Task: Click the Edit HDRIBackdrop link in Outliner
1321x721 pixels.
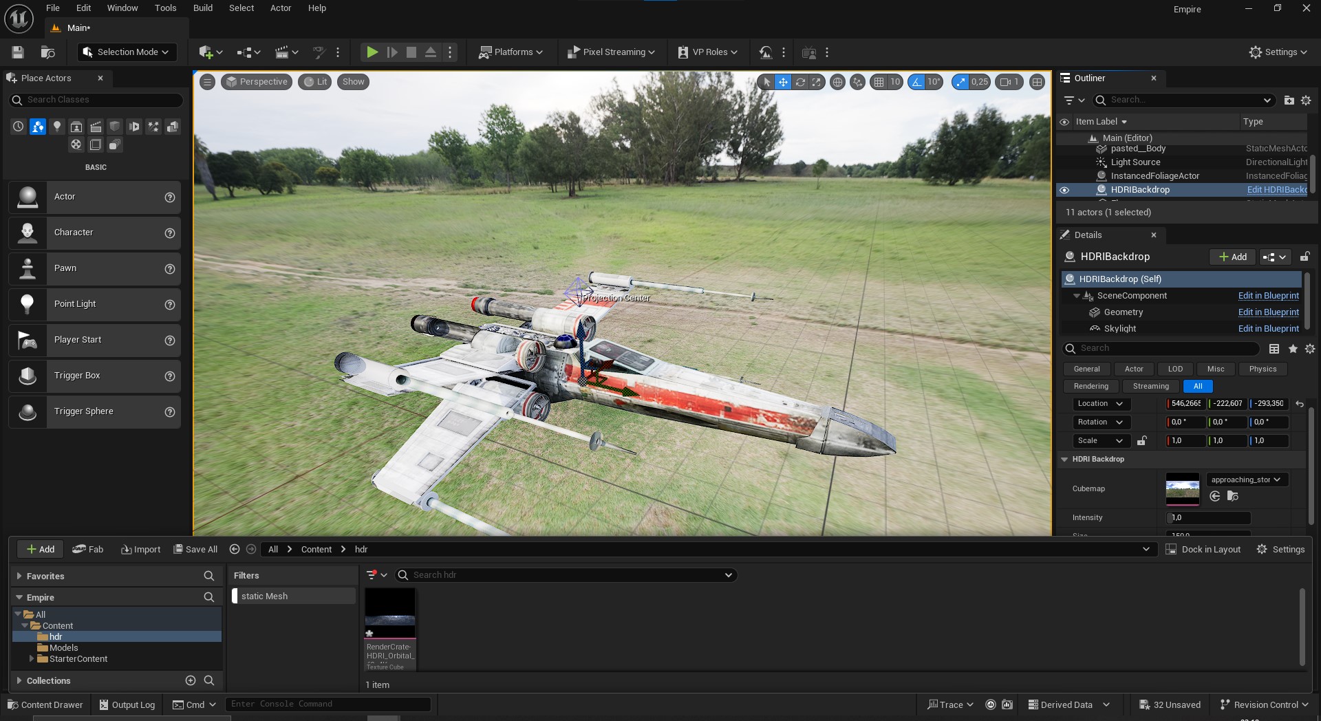Action: [x=1277, y=190]
